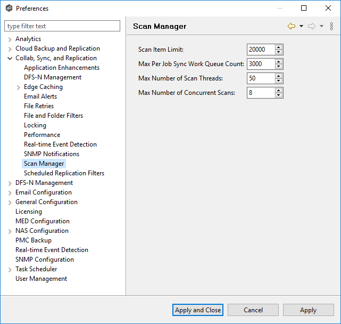Decrease Max Number of Scan Threads

[279, 81]
